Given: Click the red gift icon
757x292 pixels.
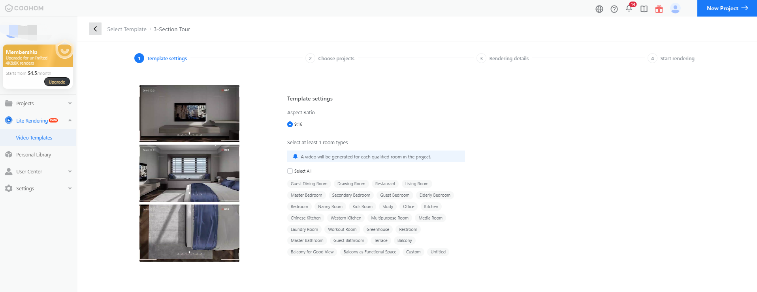Looking at the screenshot, I should (659, 9).
